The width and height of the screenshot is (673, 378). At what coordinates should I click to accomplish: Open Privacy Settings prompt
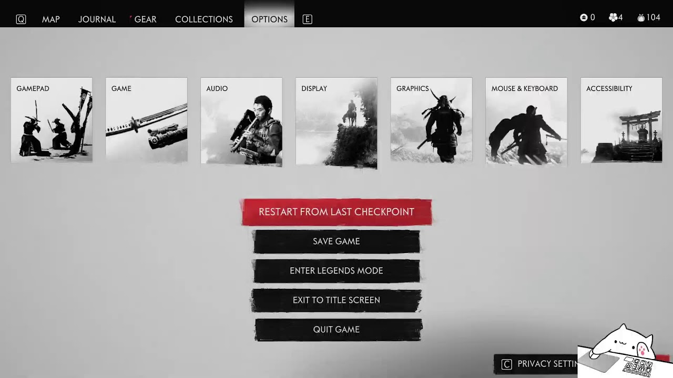tap(537, 364)
